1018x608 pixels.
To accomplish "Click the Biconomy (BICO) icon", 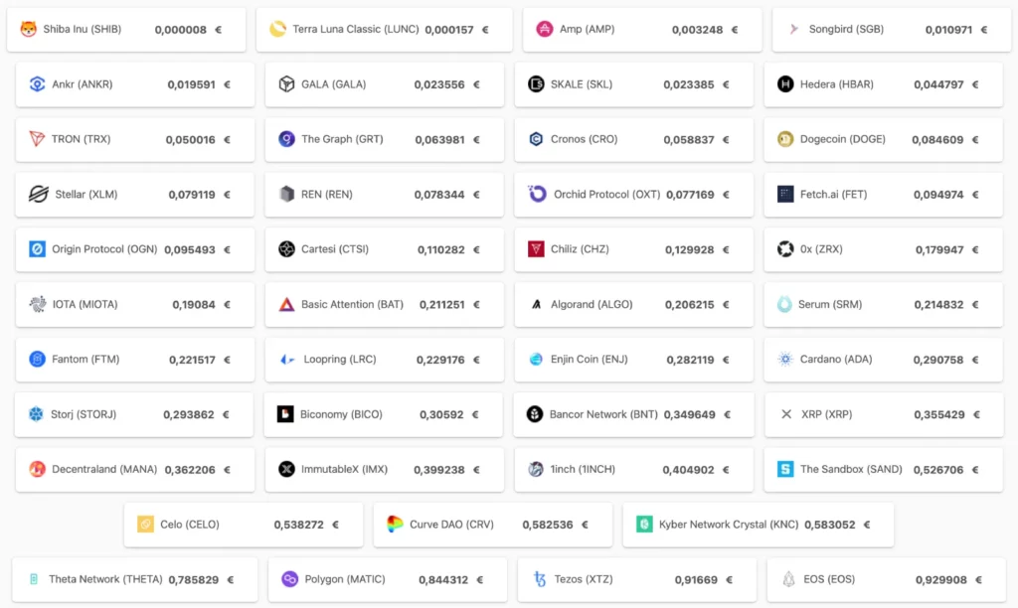I will coord(285,414).
